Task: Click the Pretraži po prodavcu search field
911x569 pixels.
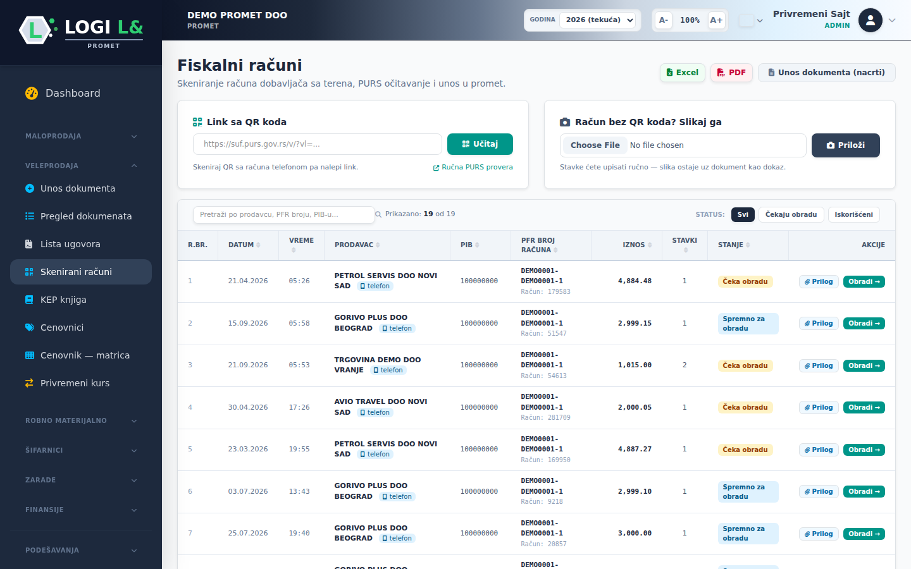Action: (284, 215)
